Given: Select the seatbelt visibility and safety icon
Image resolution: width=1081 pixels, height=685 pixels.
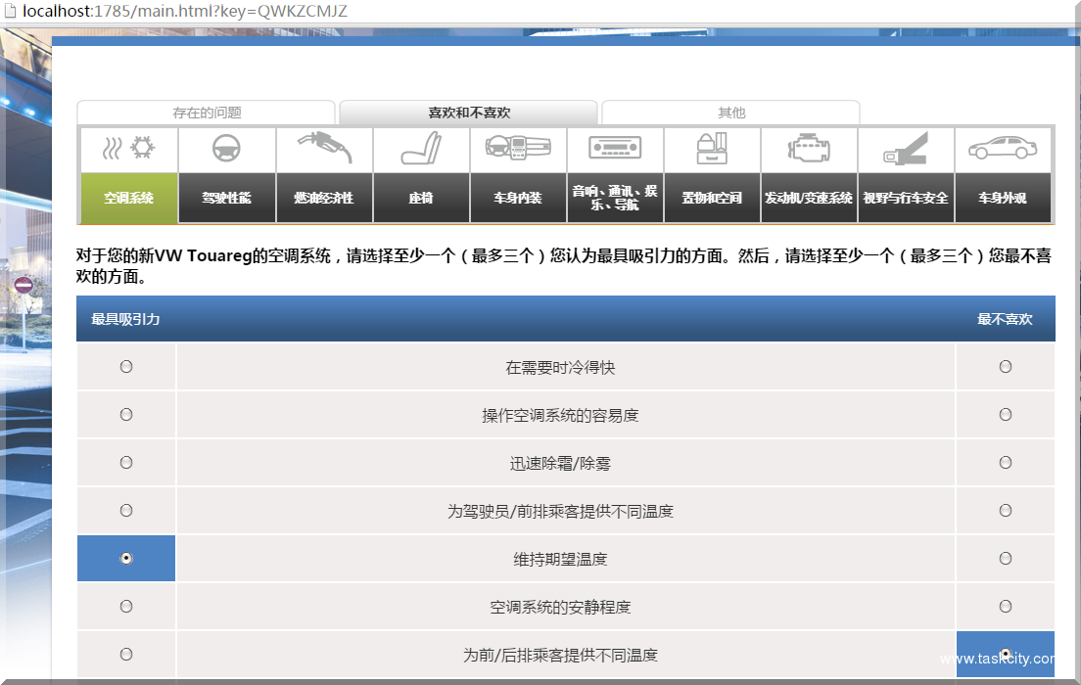Looking at the screenshot, I should (906, 150).
